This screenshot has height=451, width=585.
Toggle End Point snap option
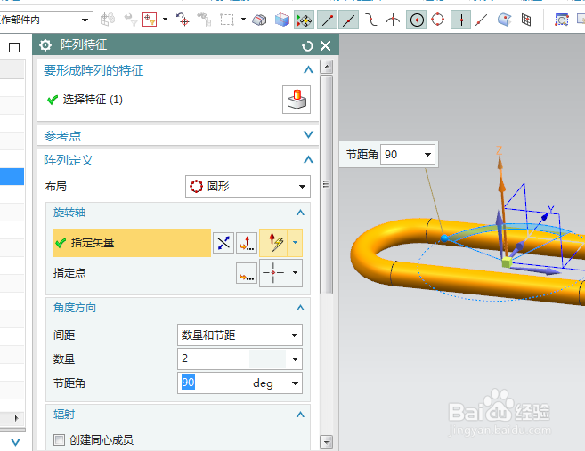point(327,20)
